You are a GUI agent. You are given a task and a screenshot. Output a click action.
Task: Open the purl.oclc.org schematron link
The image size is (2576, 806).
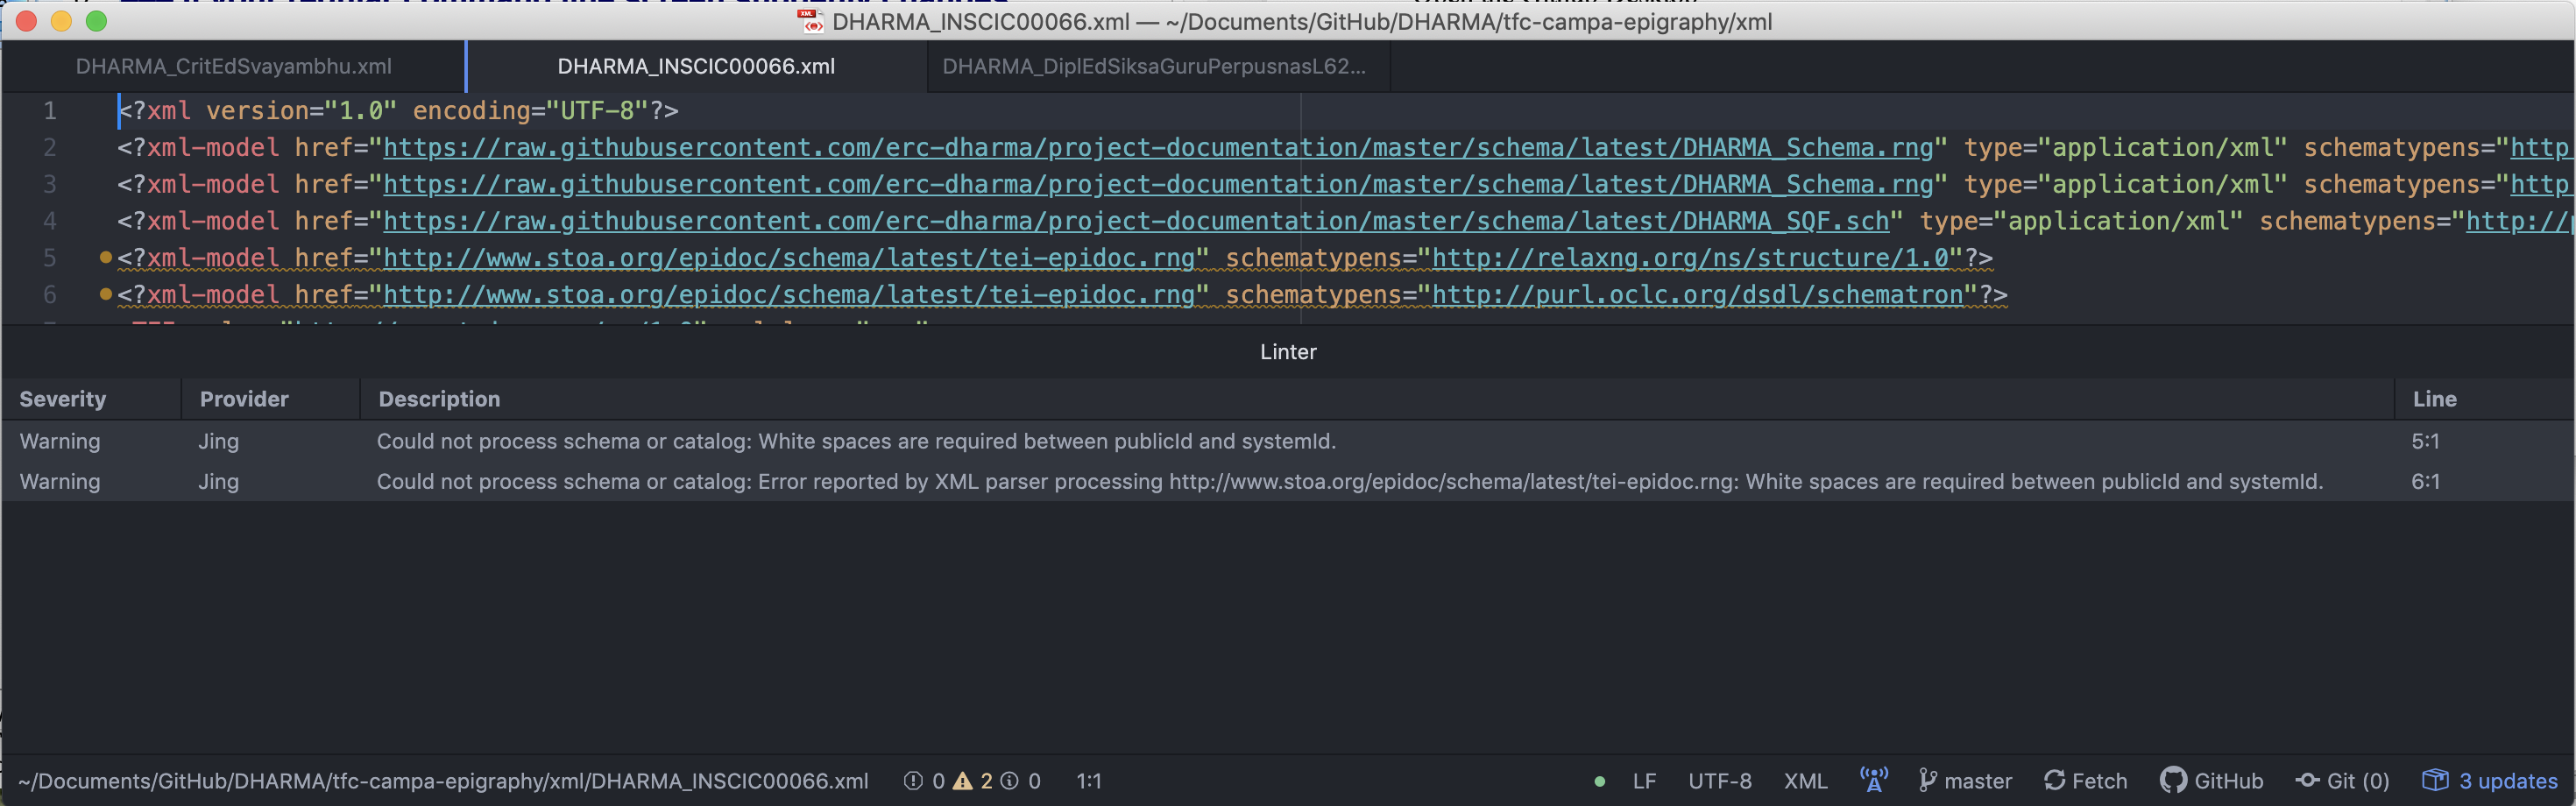tap(1698, 295)
